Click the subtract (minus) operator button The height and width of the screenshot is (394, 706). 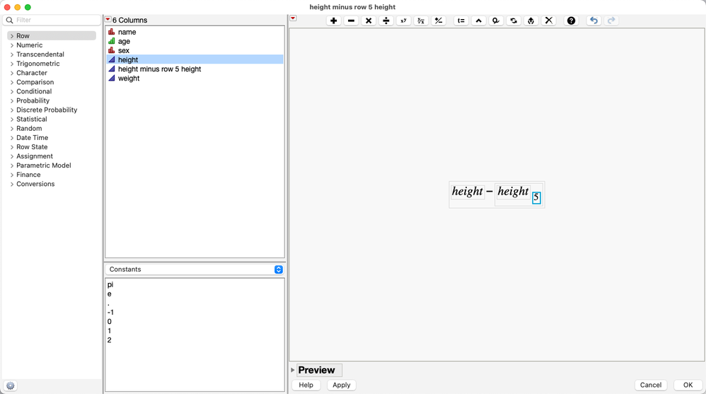(351, 21)
